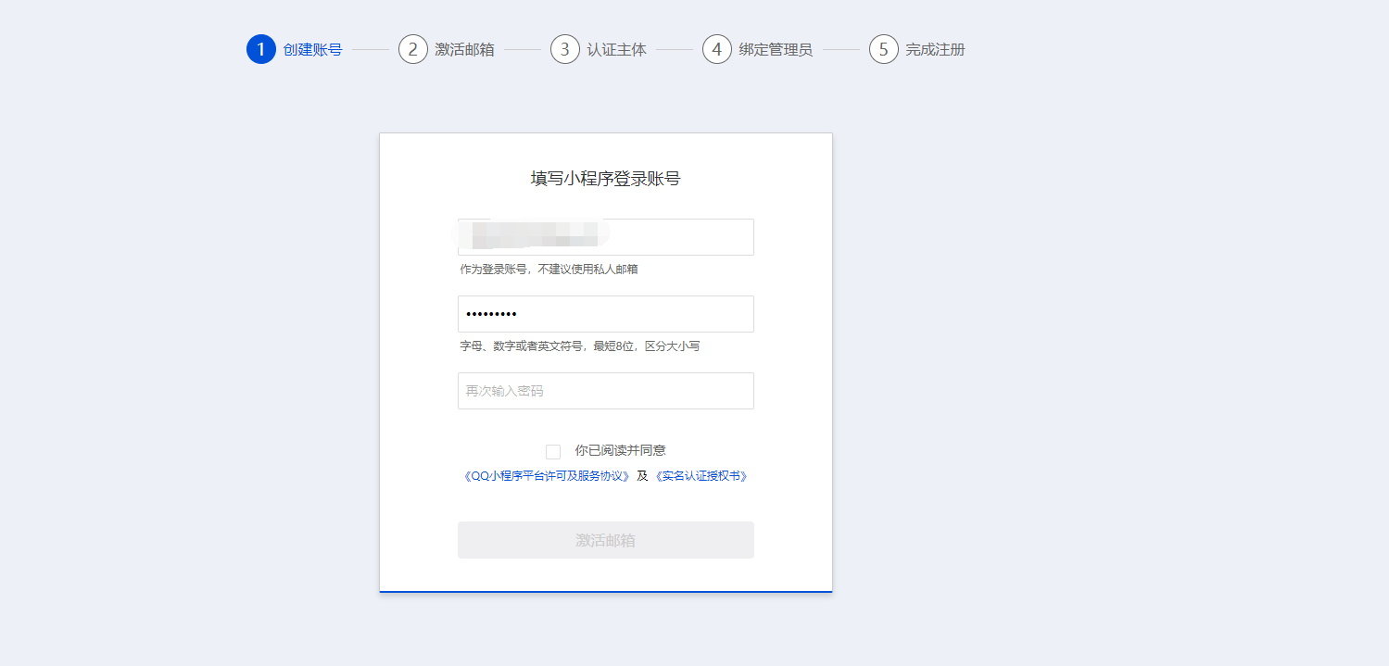
Task: Open the 实名认证授权书 link
Action: coord(701,476)
